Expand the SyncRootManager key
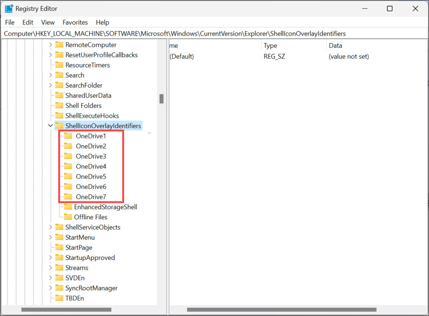This screenshot has height=316, width=429. coord(50,288)
